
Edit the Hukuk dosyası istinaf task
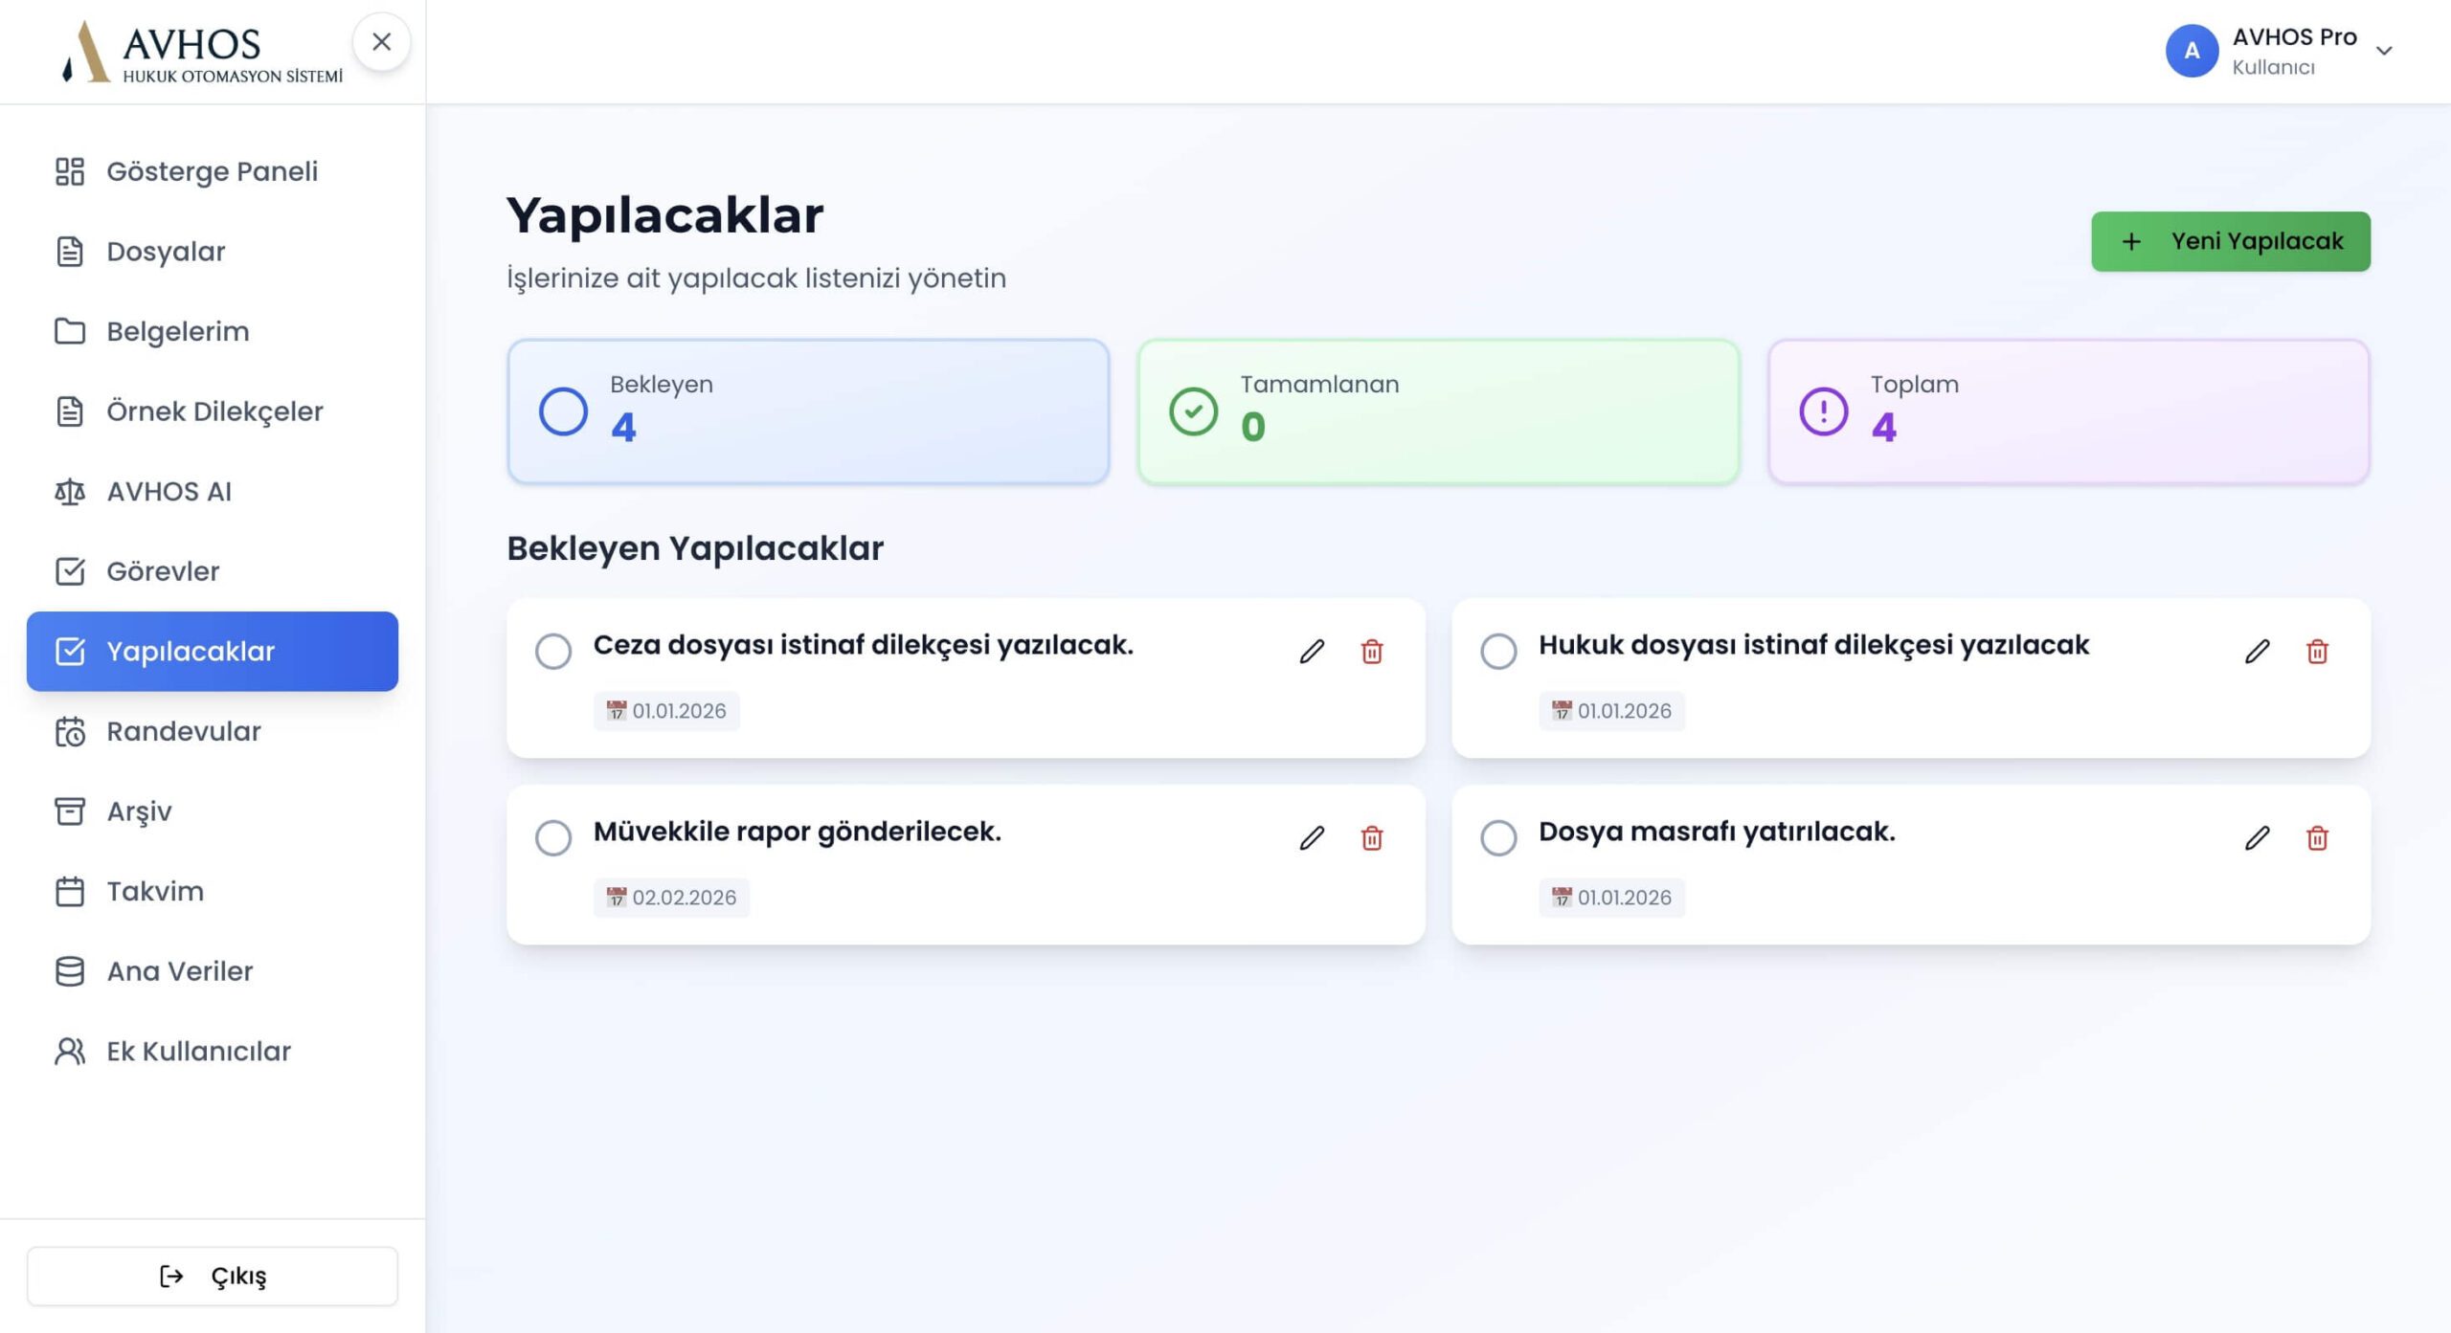2257,652
